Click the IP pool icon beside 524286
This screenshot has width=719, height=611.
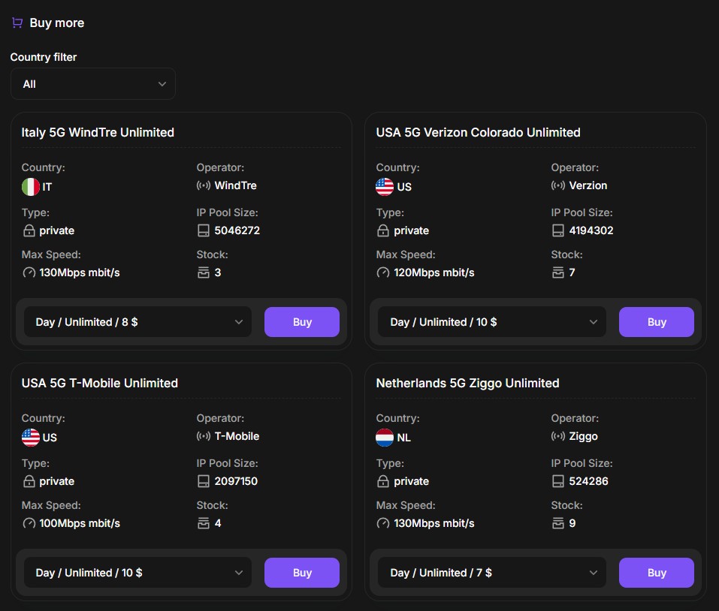(558, 481)
